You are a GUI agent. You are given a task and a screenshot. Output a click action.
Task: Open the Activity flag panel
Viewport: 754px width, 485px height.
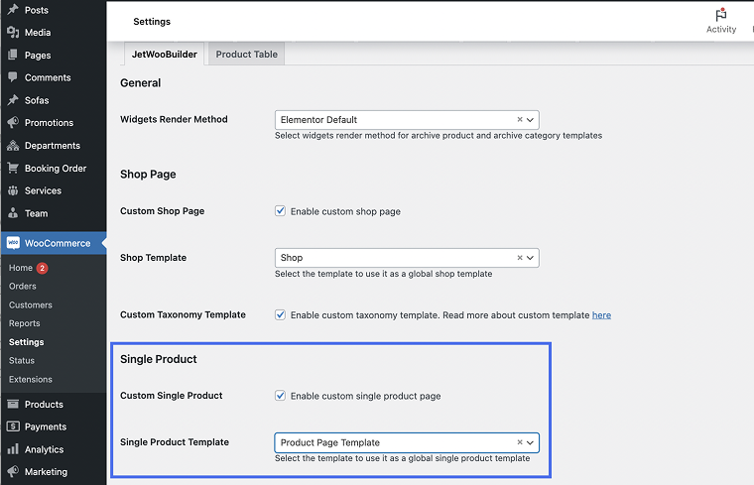pyautogui.click(x=721, y=21)
